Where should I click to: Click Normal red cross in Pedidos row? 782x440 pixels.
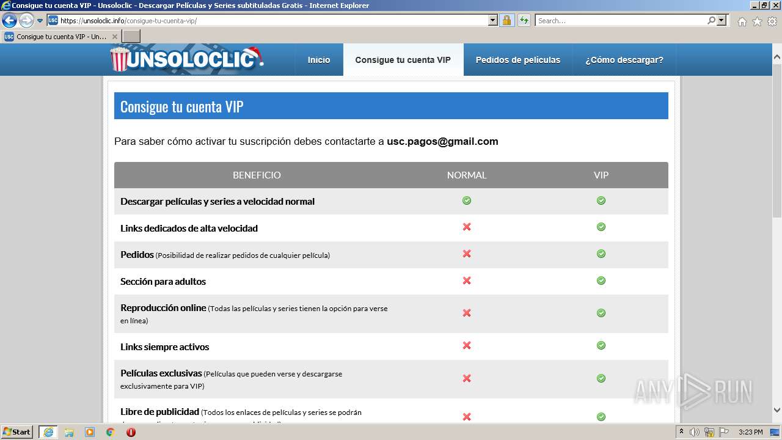467,254
